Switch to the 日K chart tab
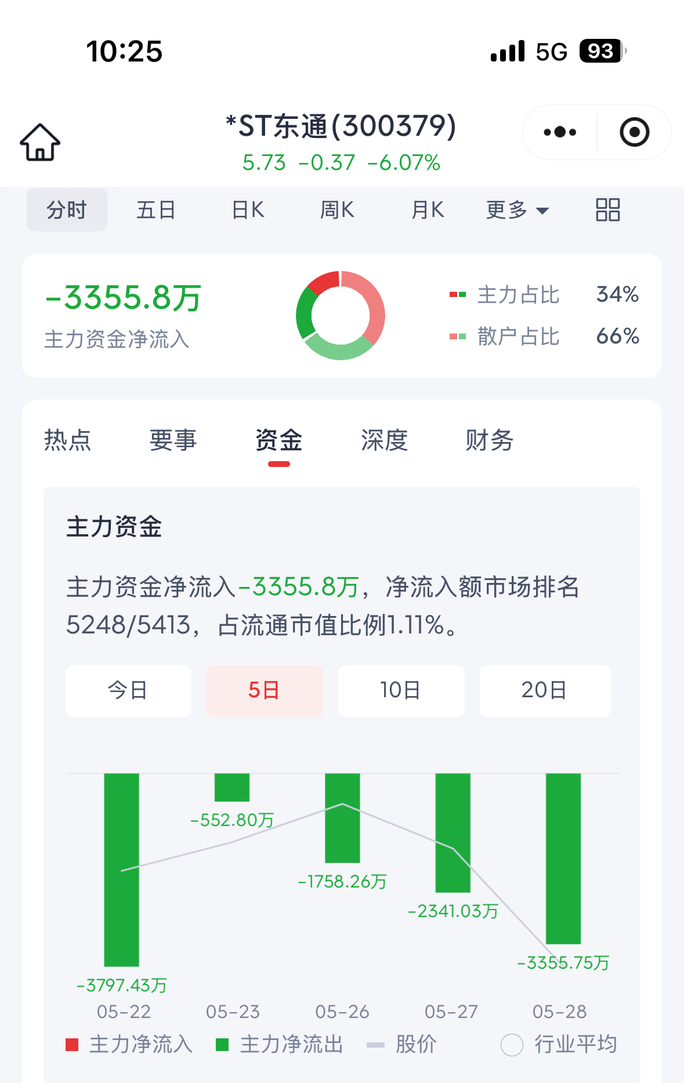 248,209
